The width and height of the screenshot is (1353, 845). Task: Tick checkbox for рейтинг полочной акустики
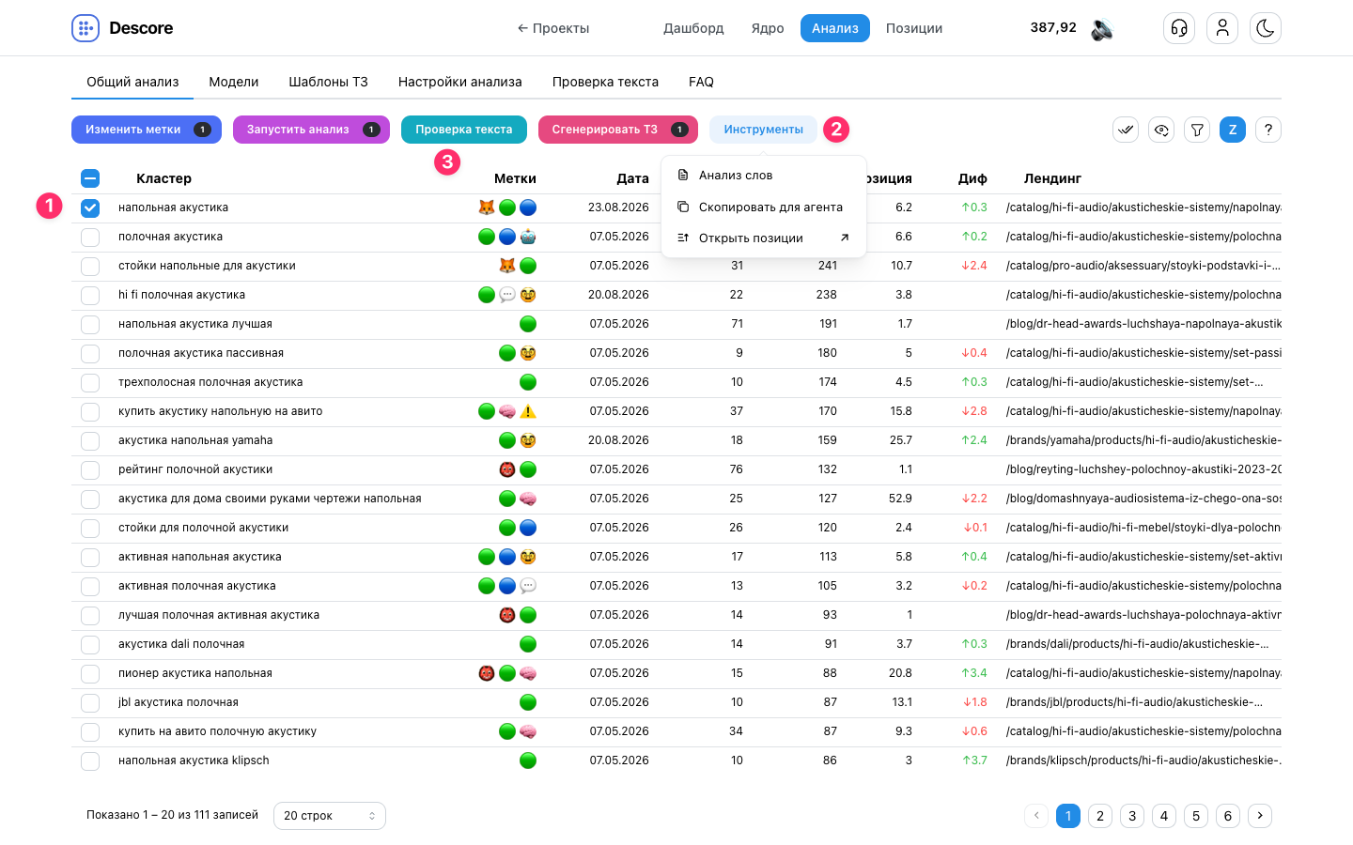[90, 470]
